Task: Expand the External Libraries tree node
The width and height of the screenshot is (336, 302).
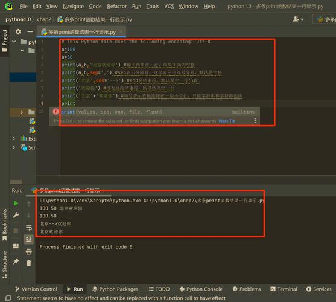Action: pos(13,138)
